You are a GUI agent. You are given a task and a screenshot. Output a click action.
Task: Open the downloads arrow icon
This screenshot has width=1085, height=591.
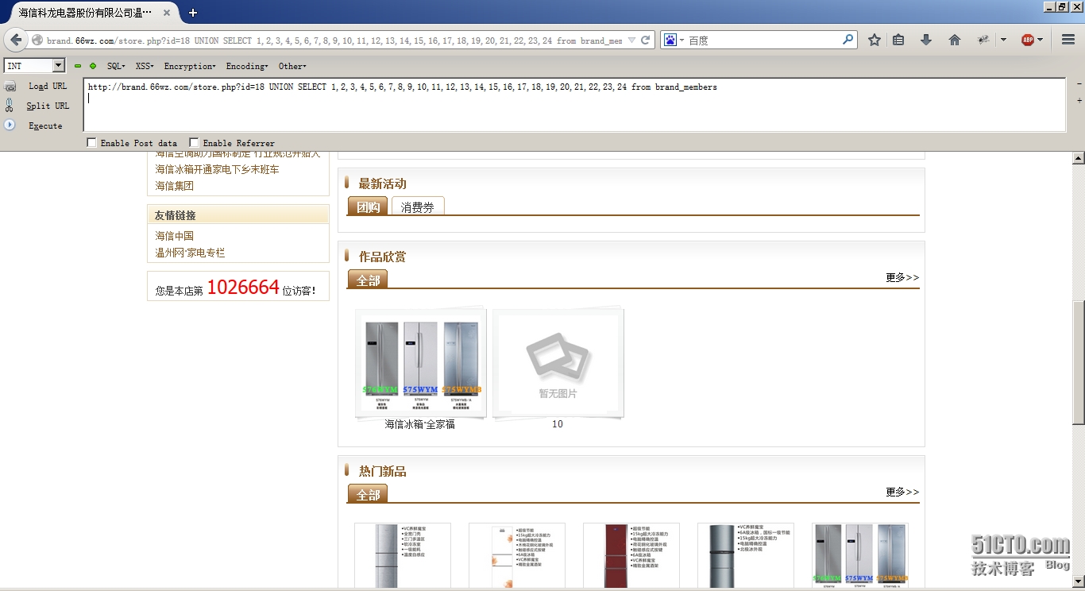[x=926, y=40]
